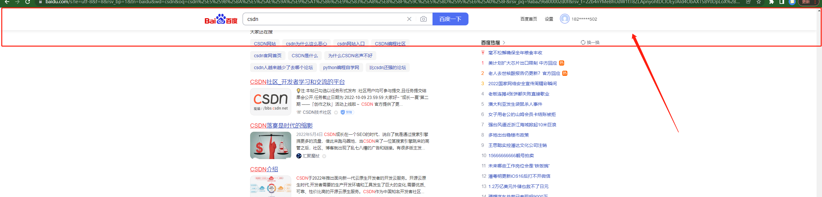This screenshot has height=197, width=822.
Task: Click the 热 tag beside 美计划扩大芯片出口限制
Action: 561,63
